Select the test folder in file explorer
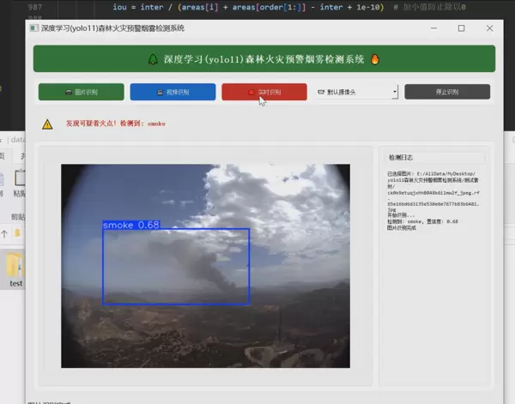Screen dimensions: 515x404 click(x=15, y=269)
